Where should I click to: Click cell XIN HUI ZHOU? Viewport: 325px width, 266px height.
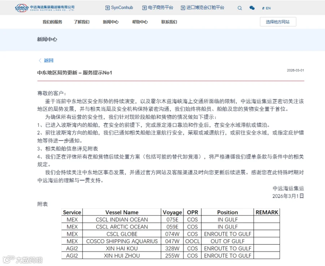point(122,256)
